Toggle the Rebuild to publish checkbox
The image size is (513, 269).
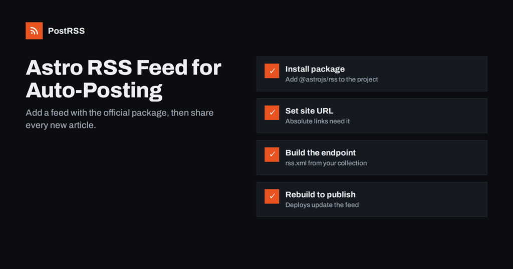pos(272,196)
